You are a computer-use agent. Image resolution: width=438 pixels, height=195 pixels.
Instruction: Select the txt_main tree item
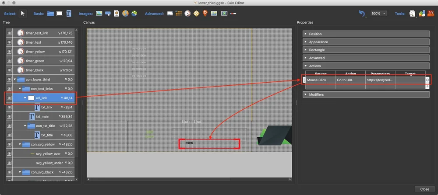(x=43, y=116)
